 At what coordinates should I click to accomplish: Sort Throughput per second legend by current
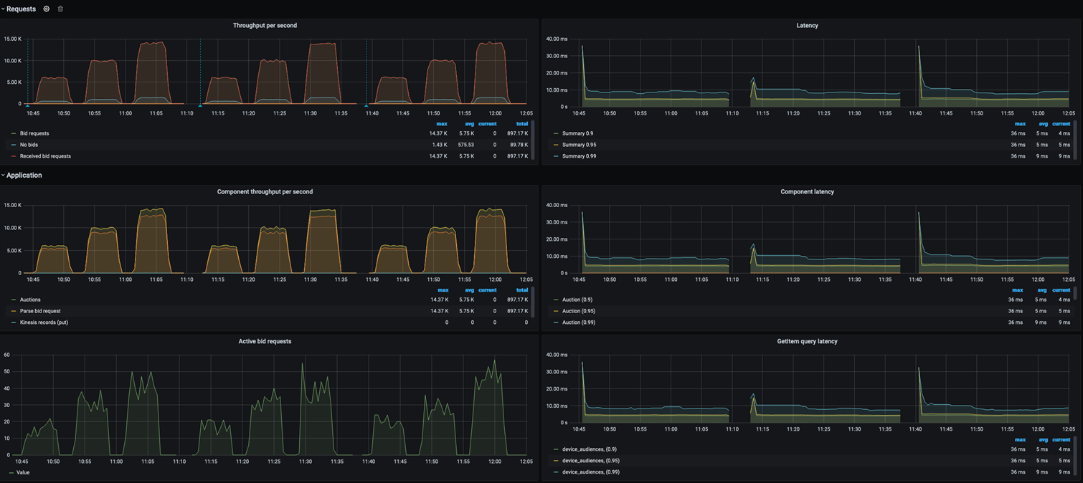pyautogui.click(x=487, y=124)
